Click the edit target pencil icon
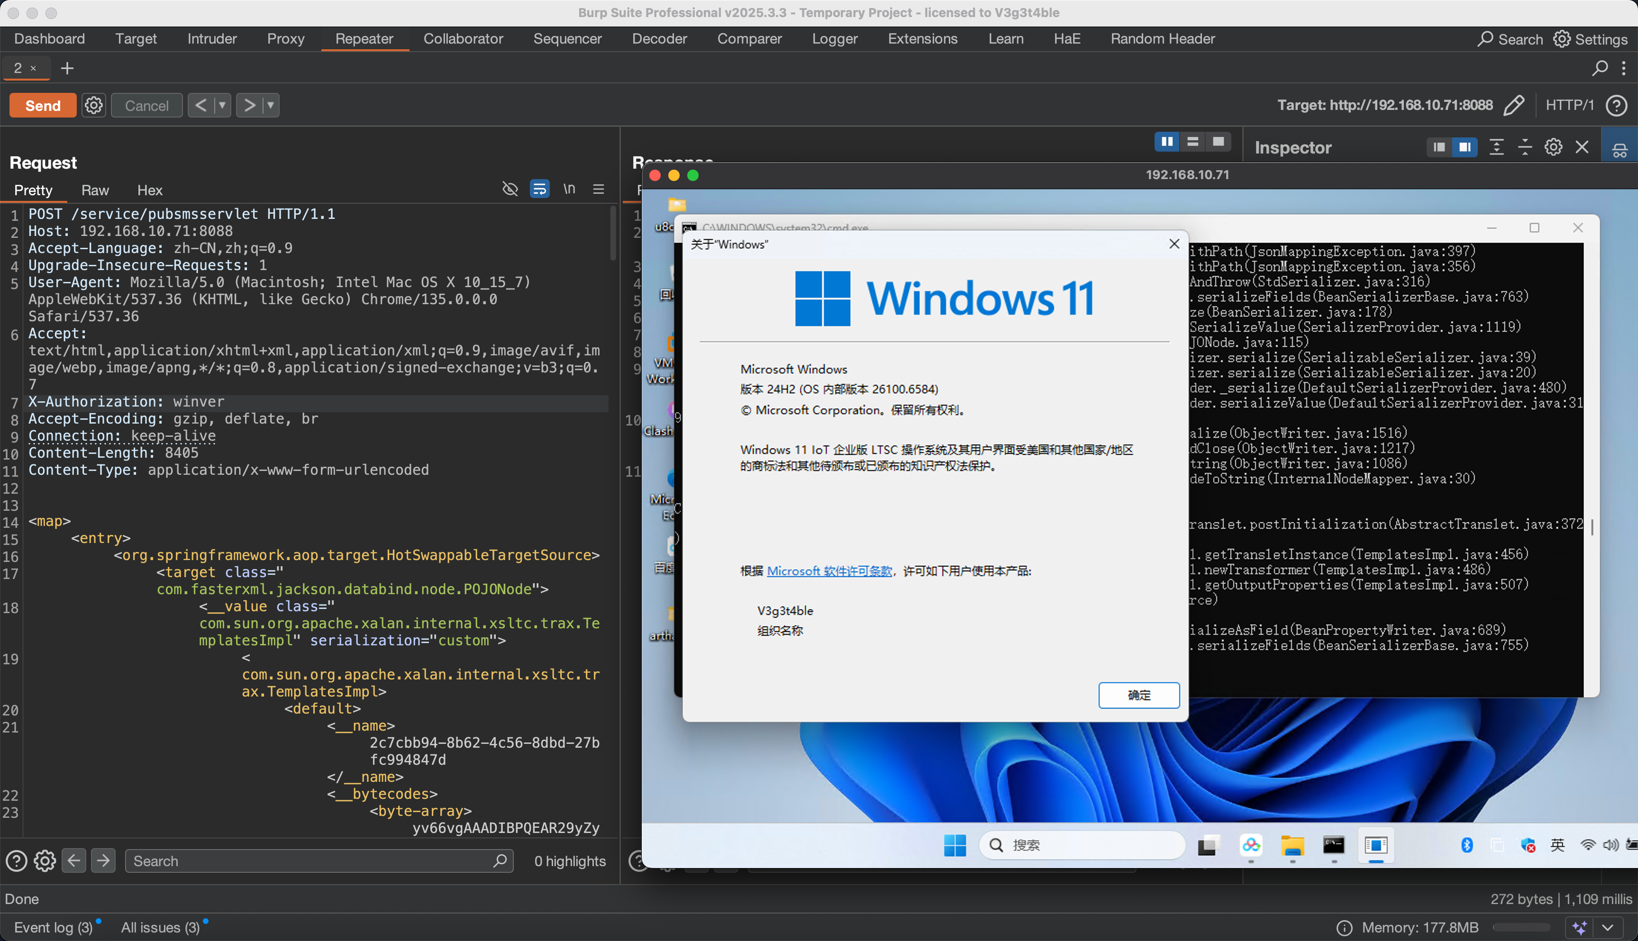Screen dimensions: 1638x941 coord(1514,105)
